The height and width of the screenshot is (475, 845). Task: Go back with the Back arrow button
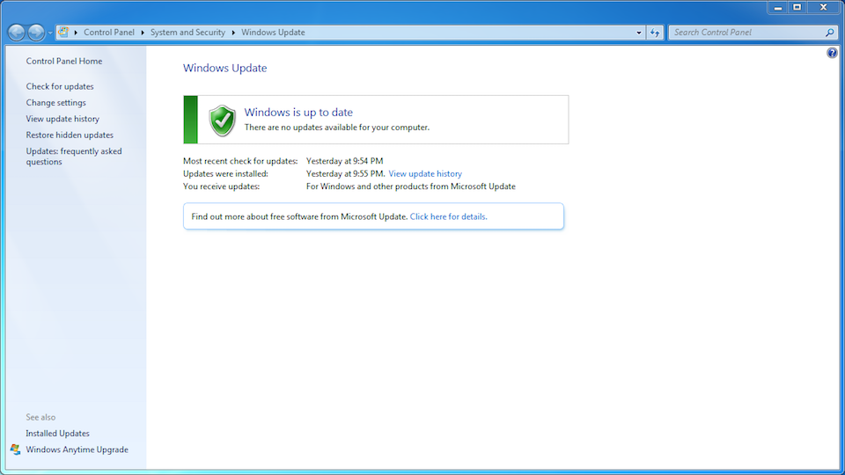16,33
